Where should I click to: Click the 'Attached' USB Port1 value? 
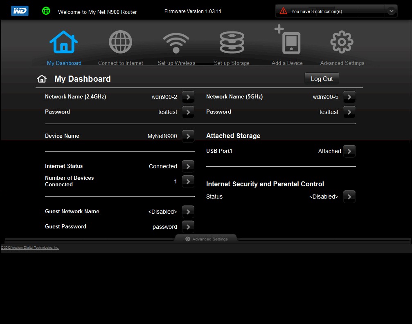[329, 151]
